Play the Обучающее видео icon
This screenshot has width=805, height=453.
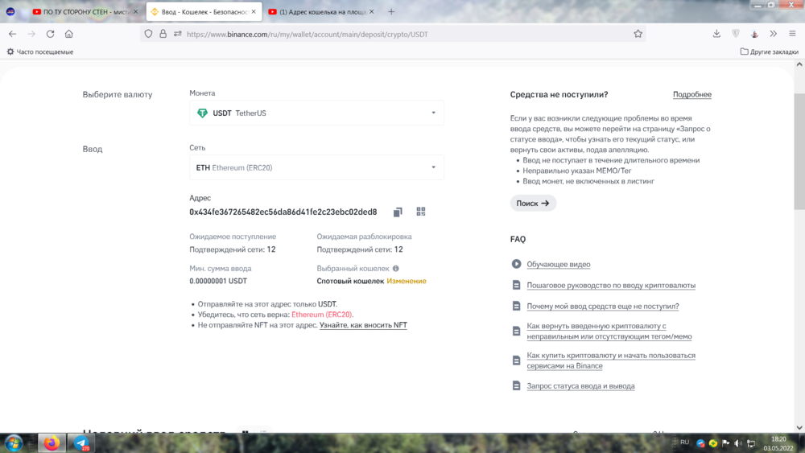click(x=516, y=264)
